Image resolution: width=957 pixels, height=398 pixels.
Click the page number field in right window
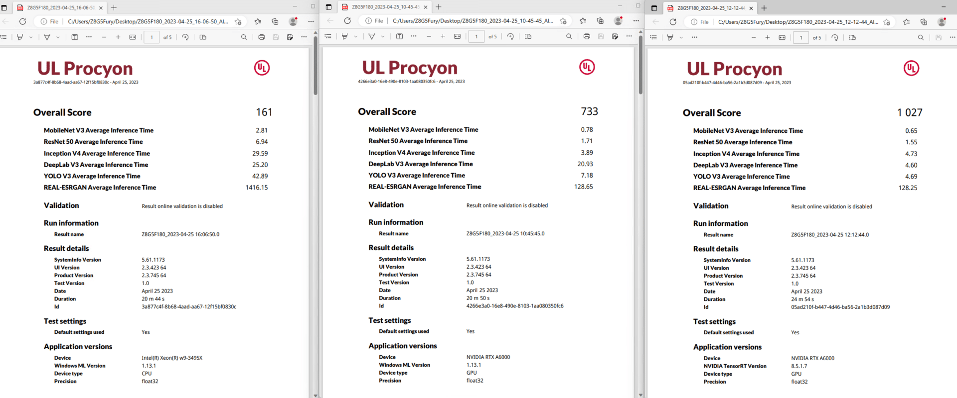coord(801,38)
